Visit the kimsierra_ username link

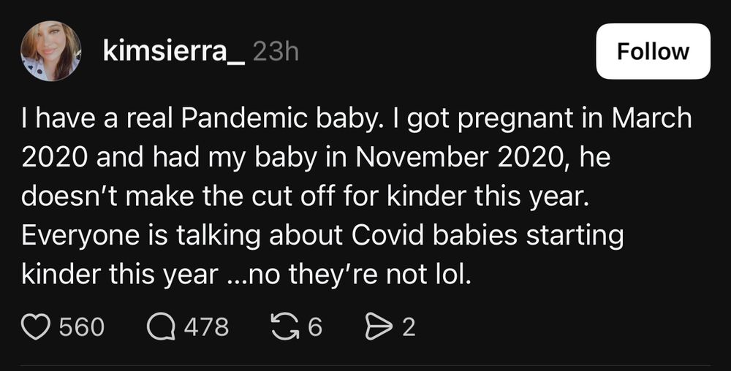pyautogui.click(x=173, y=52)
